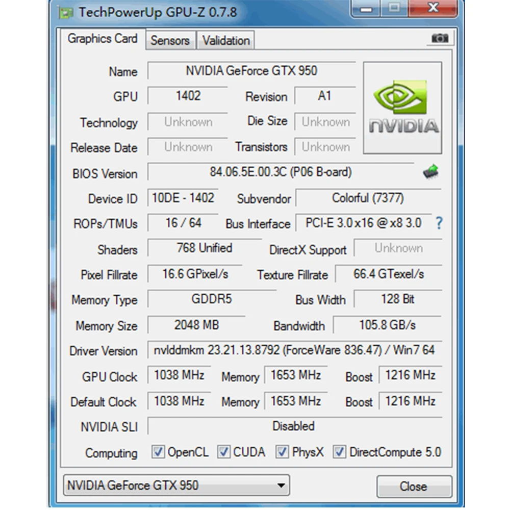Save BIOS using the green chip icon
The height and width of the screenshot is (510, 510).
coord(431,172)
